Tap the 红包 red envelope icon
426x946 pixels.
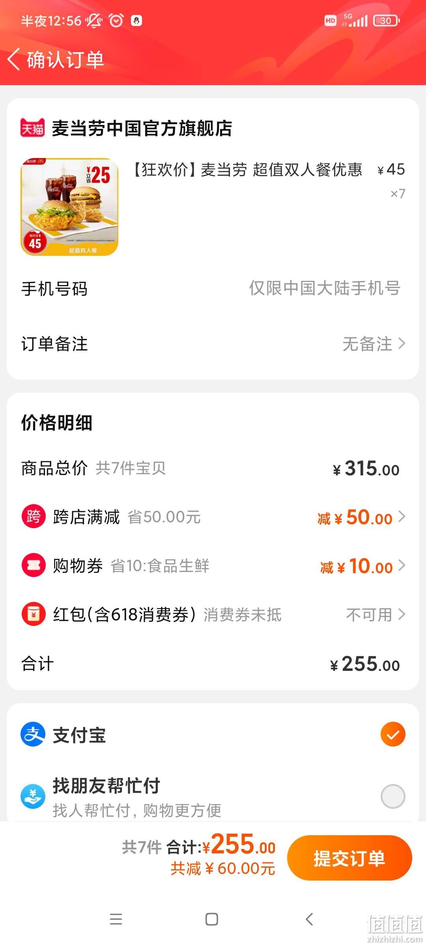[34, 614]
